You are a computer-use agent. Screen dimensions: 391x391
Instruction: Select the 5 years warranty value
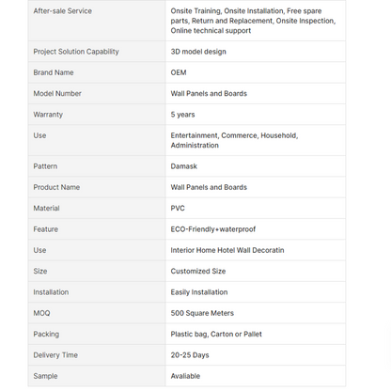182,115
